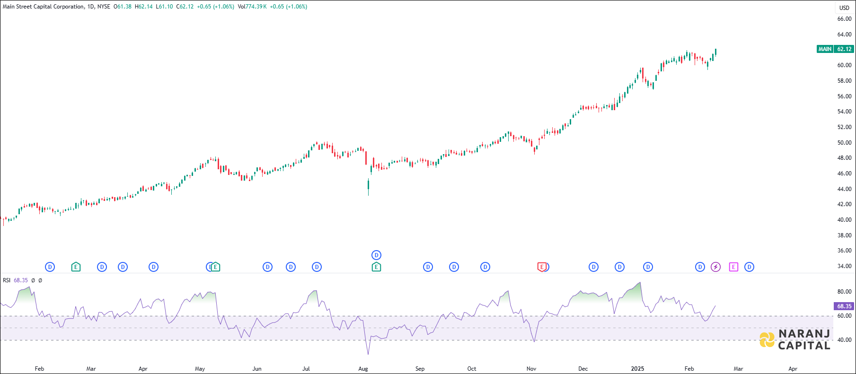Open the red earnings marker in November

pyautogui.click(x=542, y=267)
